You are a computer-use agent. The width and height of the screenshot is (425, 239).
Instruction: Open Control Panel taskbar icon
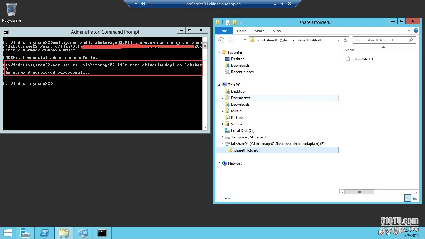pyautogui.click(x=83, y=233)
